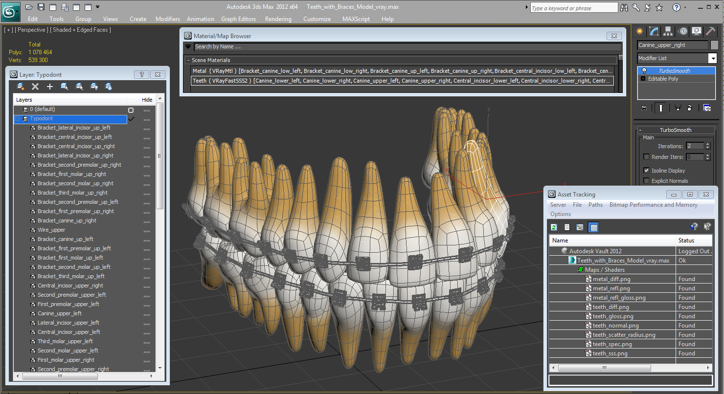Click Pin Stack icon below modifier stack
The image size is (724, 394).
point(643,108)
